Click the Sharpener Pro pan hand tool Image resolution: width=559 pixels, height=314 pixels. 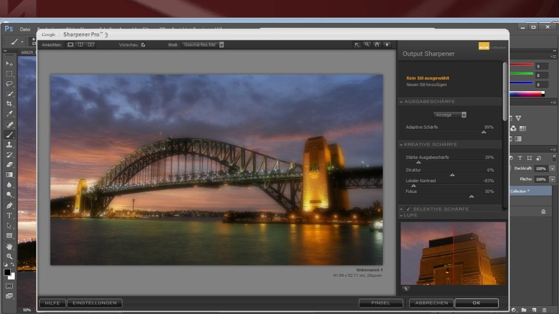tap(377, 45)
